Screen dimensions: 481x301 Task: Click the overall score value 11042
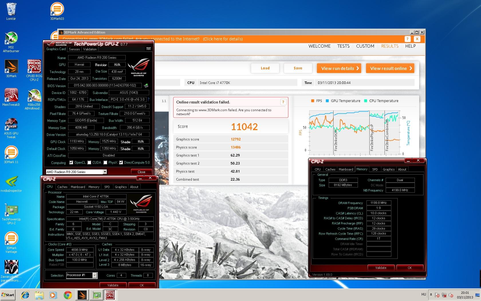tap(245, 127)
